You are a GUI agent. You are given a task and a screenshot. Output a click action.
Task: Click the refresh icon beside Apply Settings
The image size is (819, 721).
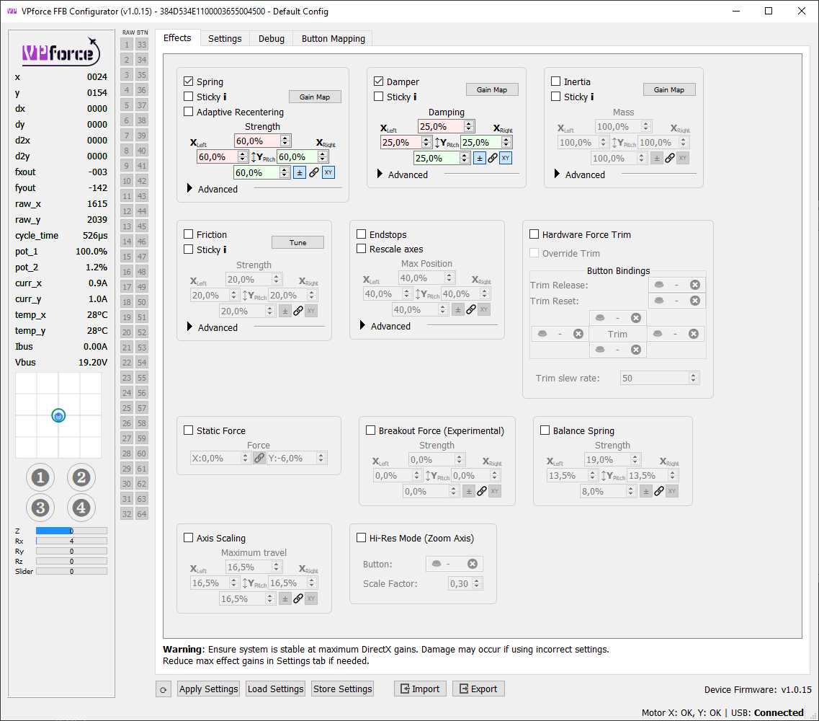[x=164, y=689]
